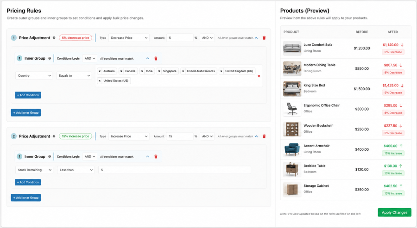This screenshot has height=228, width=417.
Task: Click the $807.50 after price
Action: (391, 65)
